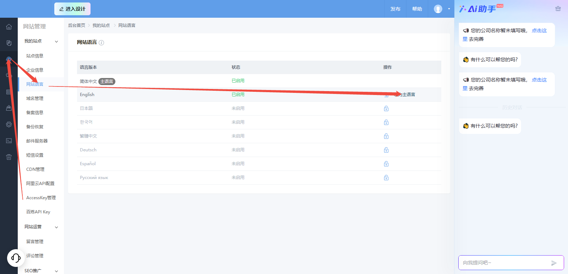
Task: Click the 简体中文 language row name
Action: click(88, 82)
